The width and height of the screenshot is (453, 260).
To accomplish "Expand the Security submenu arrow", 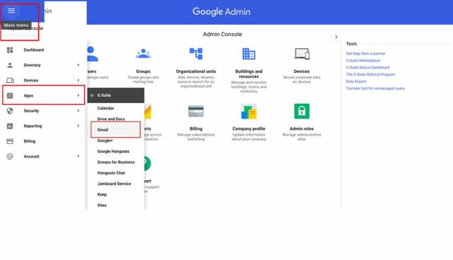I will (x=78, y=111).
